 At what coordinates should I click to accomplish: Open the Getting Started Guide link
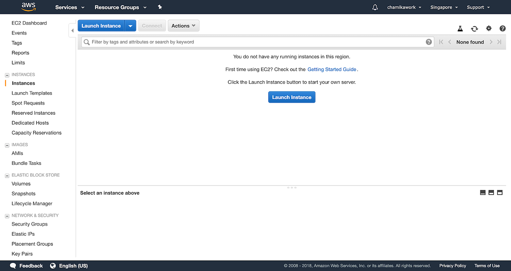coord(331,69)
